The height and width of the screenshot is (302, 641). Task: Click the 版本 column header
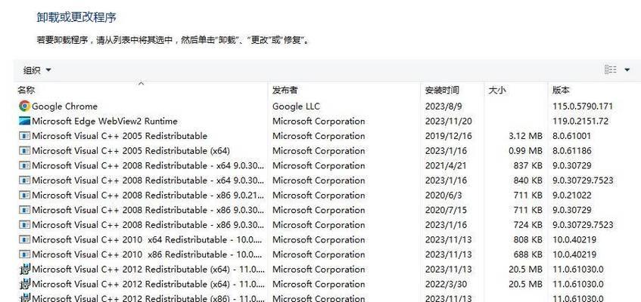(561, 91)
